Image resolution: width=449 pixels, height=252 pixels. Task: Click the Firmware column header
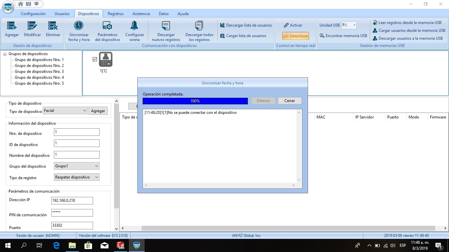coord(438,117)
